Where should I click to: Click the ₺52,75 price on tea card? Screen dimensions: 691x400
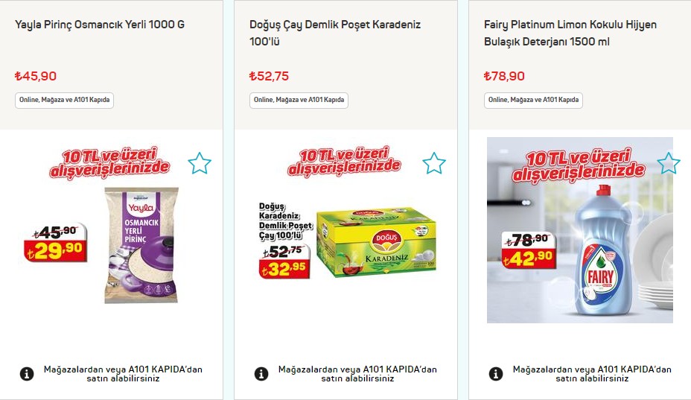click(x=269, y=76)
